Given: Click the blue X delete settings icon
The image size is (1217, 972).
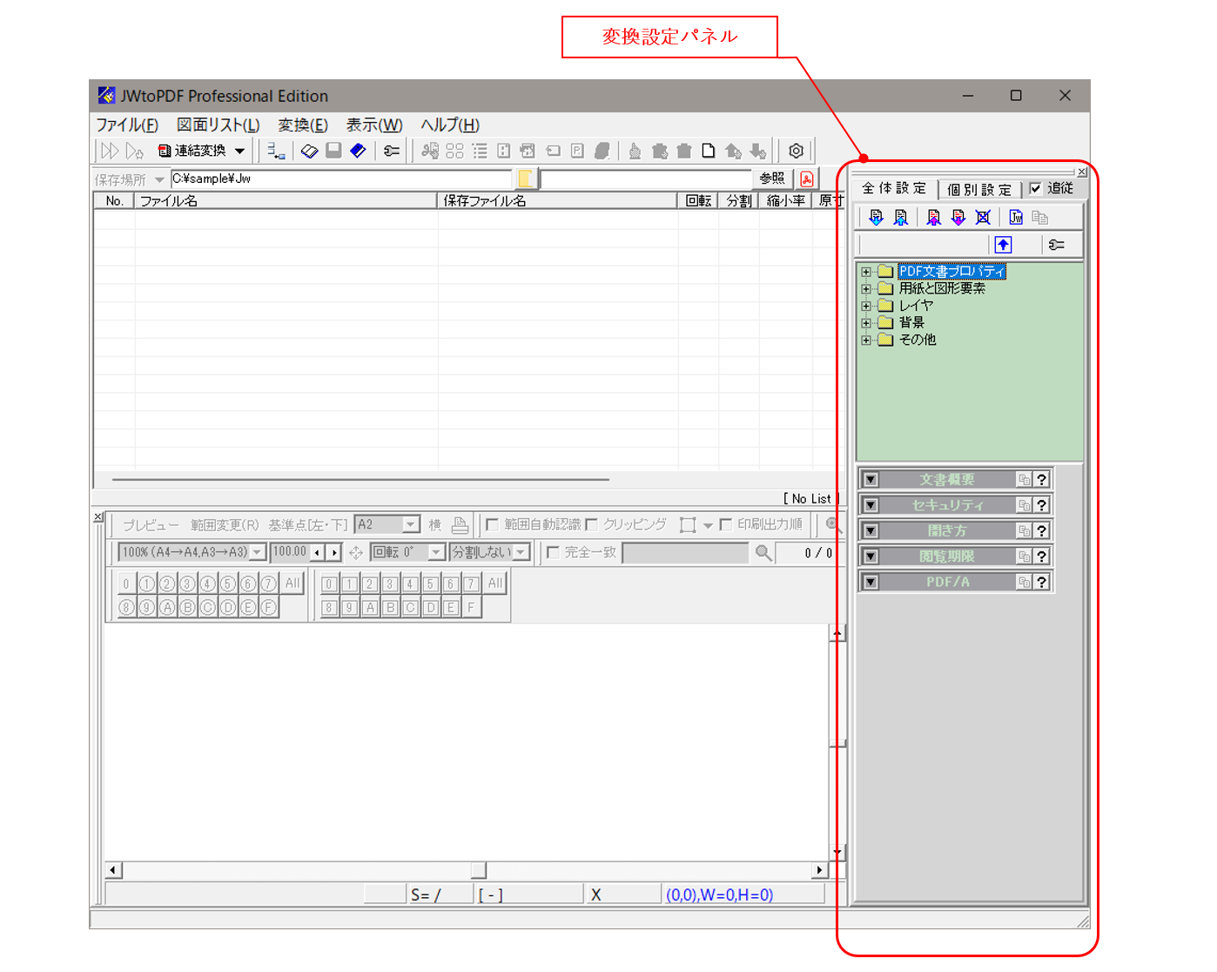Looking at the screenshot, I should 983,218.
